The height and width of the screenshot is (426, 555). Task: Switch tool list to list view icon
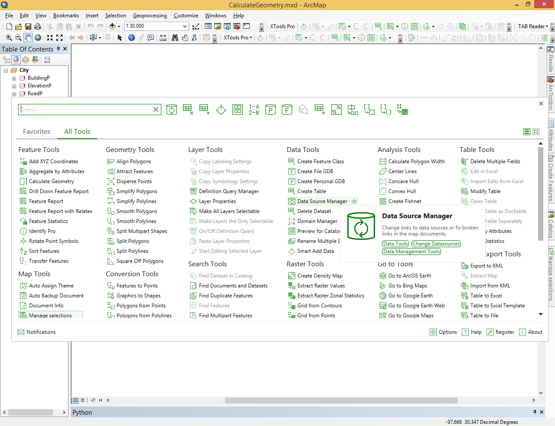[527, 132]
